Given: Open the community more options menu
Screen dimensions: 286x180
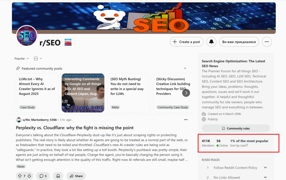Looking at the screenshot, I should (x=267, y=42).
